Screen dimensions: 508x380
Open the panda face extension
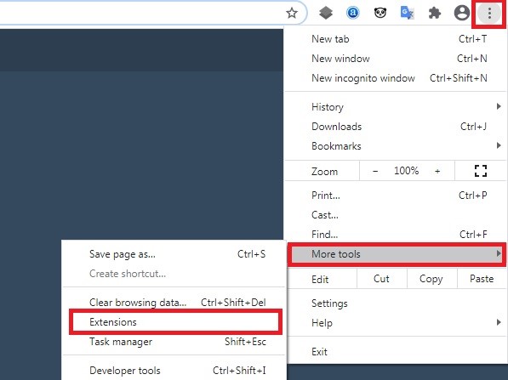380,13
